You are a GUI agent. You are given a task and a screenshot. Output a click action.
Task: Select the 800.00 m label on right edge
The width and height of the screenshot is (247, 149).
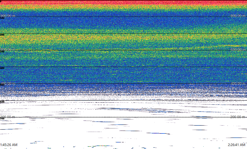(238, 16)
